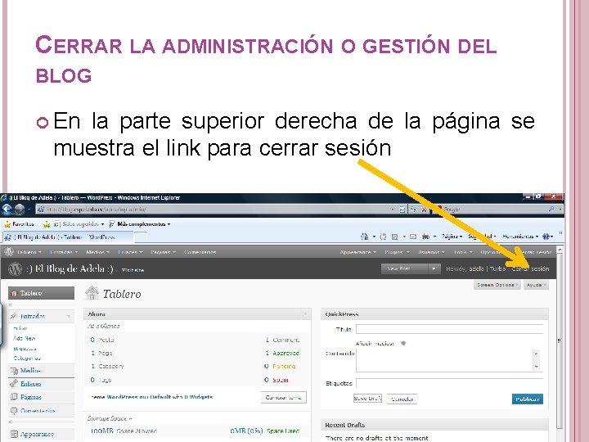This screenshot has width=589, height=442.
Task: Click the Refresh icon next to the address bar
Action: pos(413,210)
